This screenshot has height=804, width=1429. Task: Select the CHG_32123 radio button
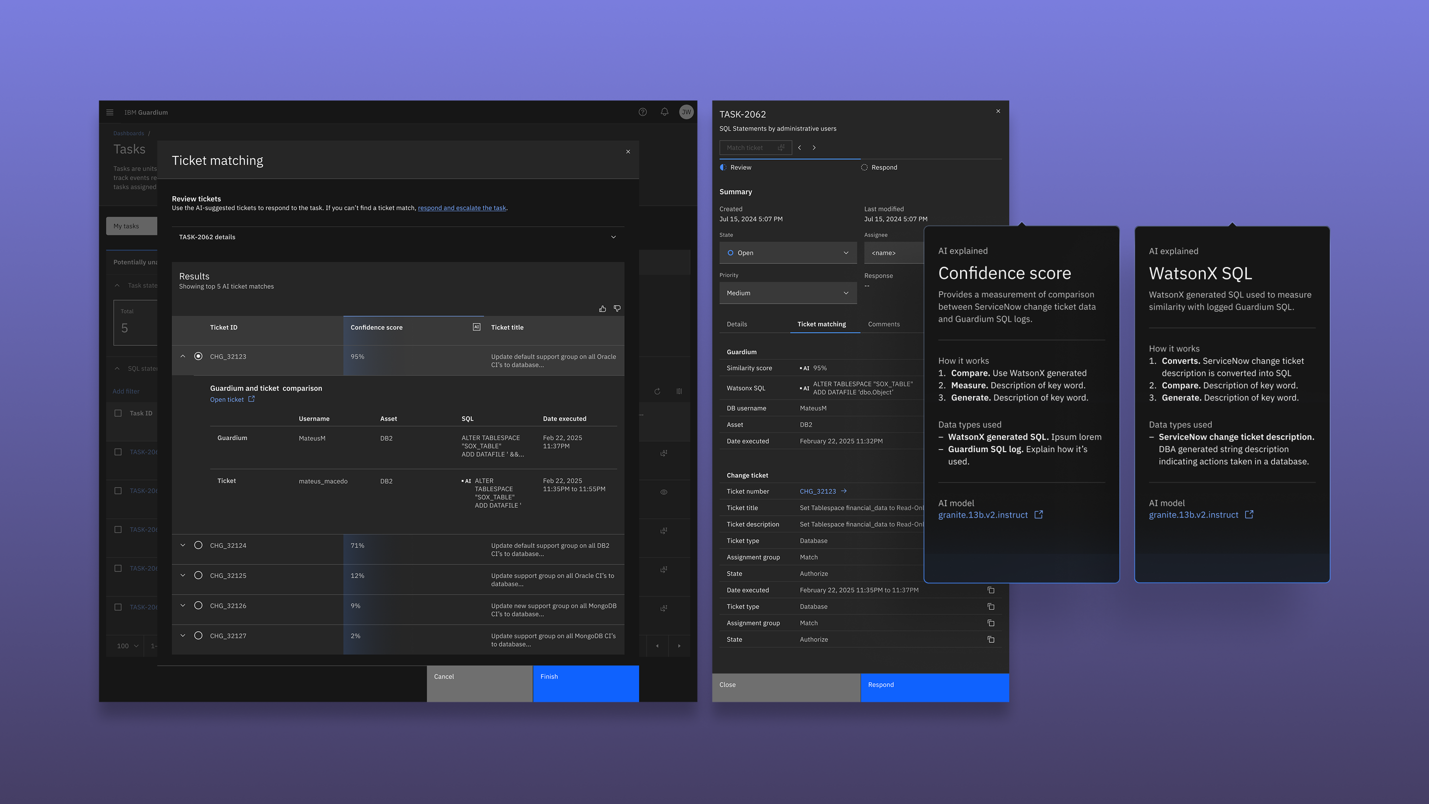tap(198, 356)
